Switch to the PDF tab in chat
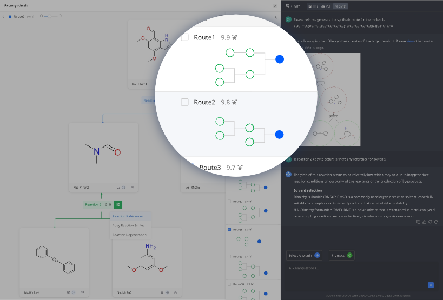 click(x=326, y=6)
